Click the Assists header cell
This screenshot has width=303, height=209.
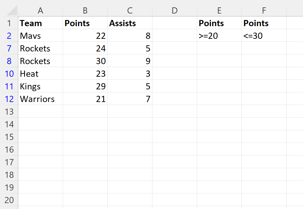click(x=130, y=23)
